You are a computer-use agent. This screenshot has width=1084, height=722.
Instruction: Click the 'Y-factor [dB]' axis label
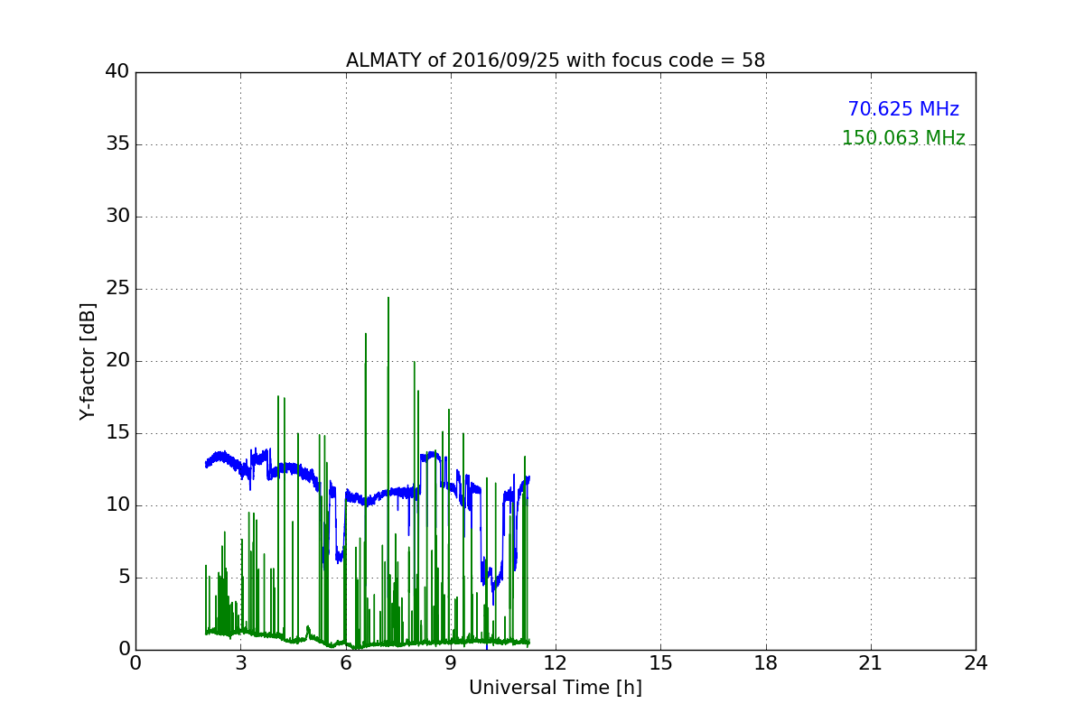click(x=88, y=361)
